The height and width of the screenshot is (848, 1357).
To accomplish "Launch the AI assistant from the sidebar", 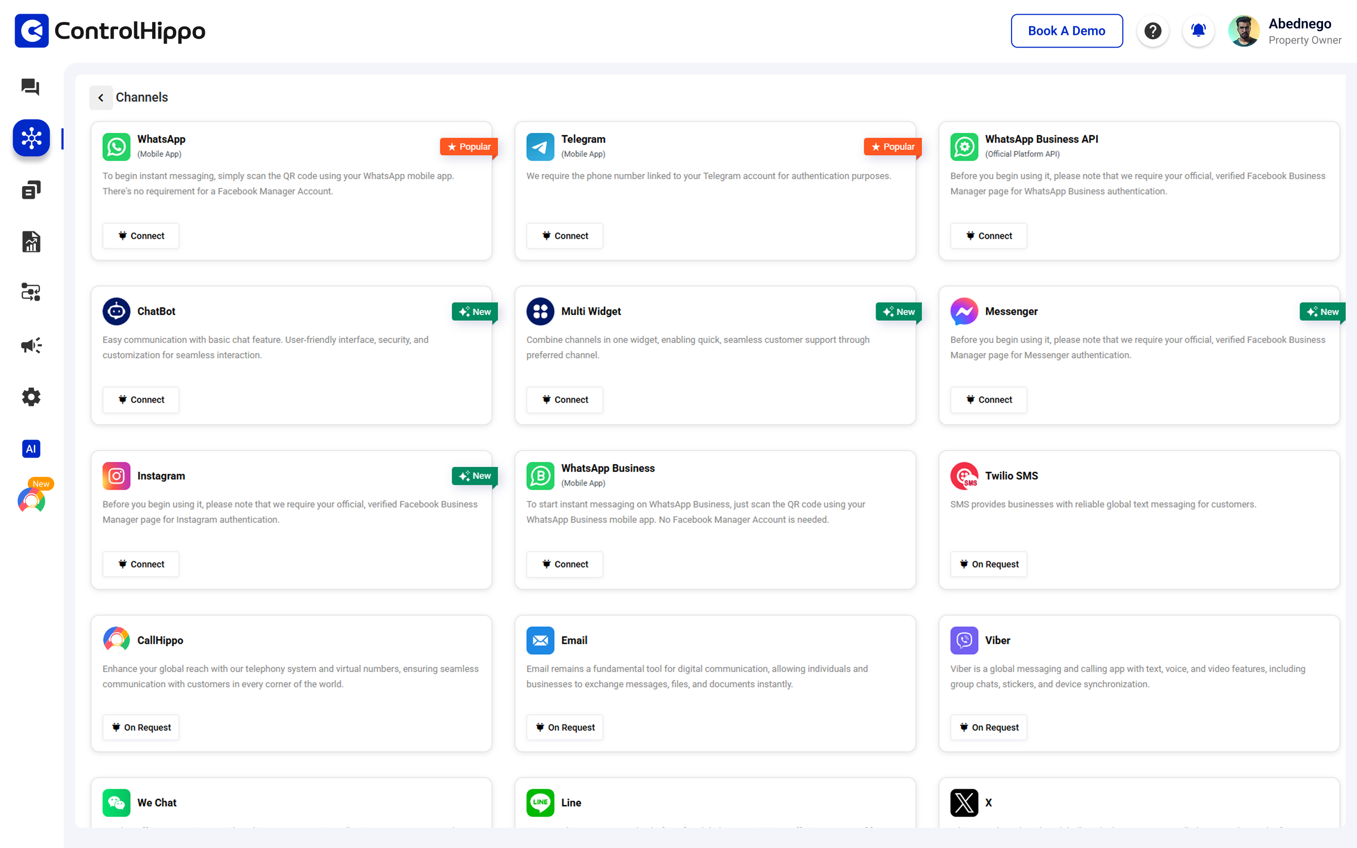I will [x=31, y=448].
